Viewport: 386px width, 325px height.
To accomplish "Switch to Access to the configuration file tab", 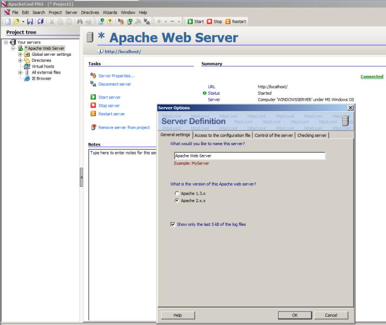I will [x=222, y=135].
